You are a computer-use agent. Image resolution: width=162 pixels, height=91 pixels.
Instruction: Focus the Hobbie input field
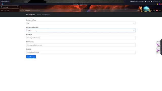(x=81, y=52)
